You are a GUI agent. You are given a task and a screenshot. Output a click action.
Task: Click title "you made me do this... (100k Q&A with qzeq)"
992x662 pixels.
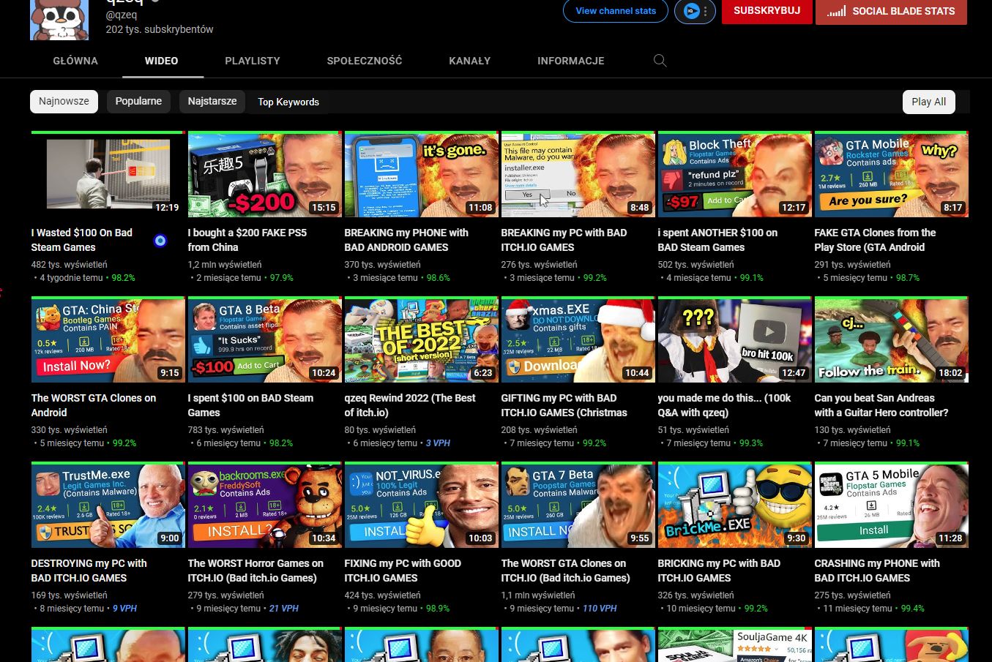click(x=724, y=405)
